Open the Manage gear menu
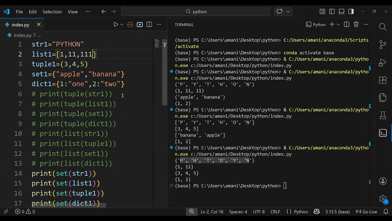 click(x=383, y=199)
